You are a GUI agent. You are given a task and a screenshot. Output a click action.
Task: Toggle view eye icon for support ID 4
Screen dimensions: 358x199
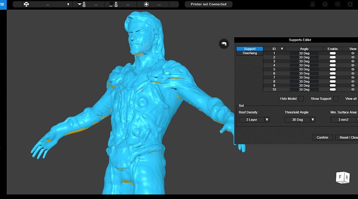click(x=353, y=65)
